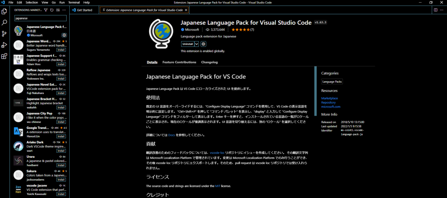Click the Language Packs category tag
This screenshot has width=447, height=198.
pos(332,82)
